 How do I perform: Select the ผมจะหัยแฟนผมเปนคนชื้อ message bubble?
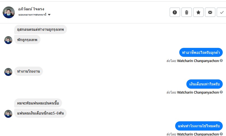[38, 103]
